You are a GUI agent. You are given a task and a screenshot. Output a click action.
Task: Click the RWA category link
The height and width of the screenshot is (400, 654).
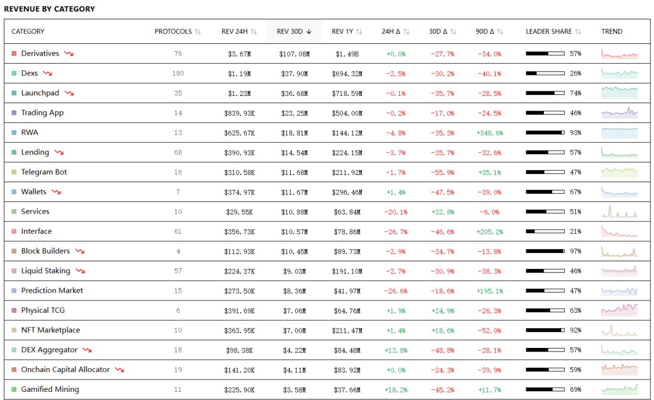30,133
